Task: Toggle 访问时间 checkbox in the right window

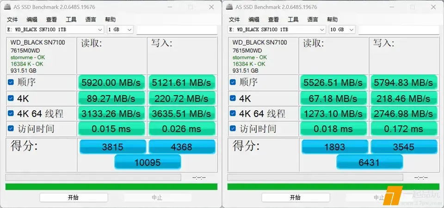Action: [x=233, y=129]
